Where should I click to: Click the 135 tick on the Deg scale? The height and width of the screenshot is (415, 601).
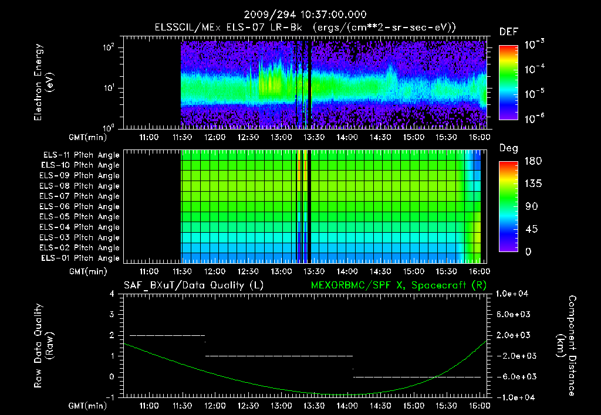(533, 184)
